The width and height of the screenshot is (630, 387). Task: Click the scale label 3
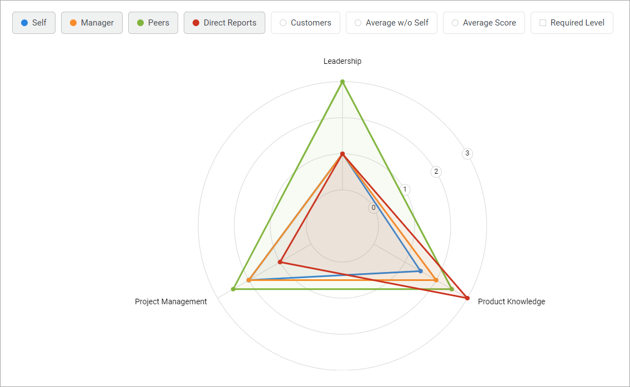[467, 153]
